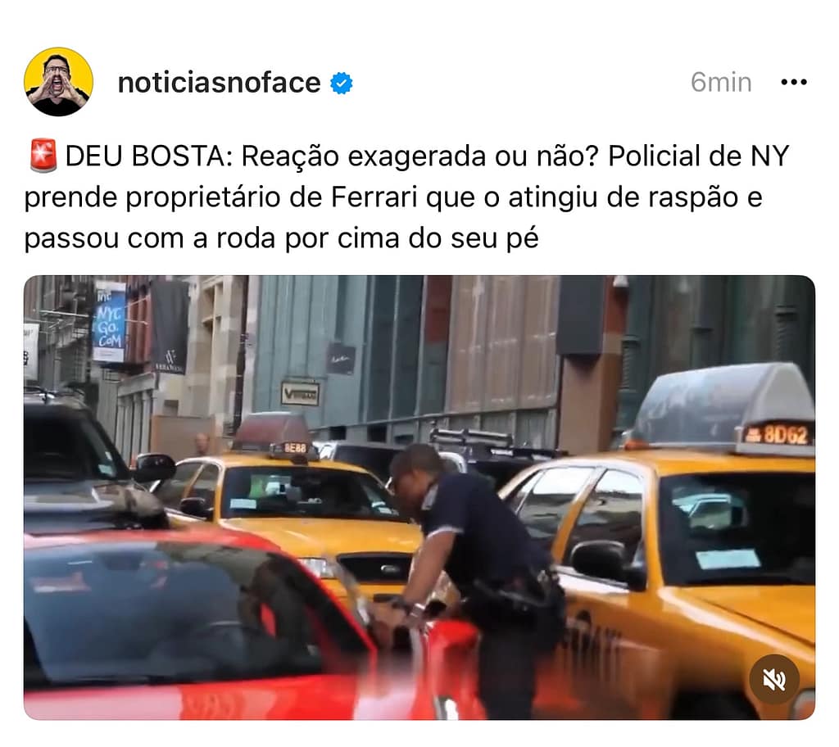The height and width of the screenshot is (747, 839).
Task: Click the caption line mentioning Ferrari
Action: pos(392,197)
